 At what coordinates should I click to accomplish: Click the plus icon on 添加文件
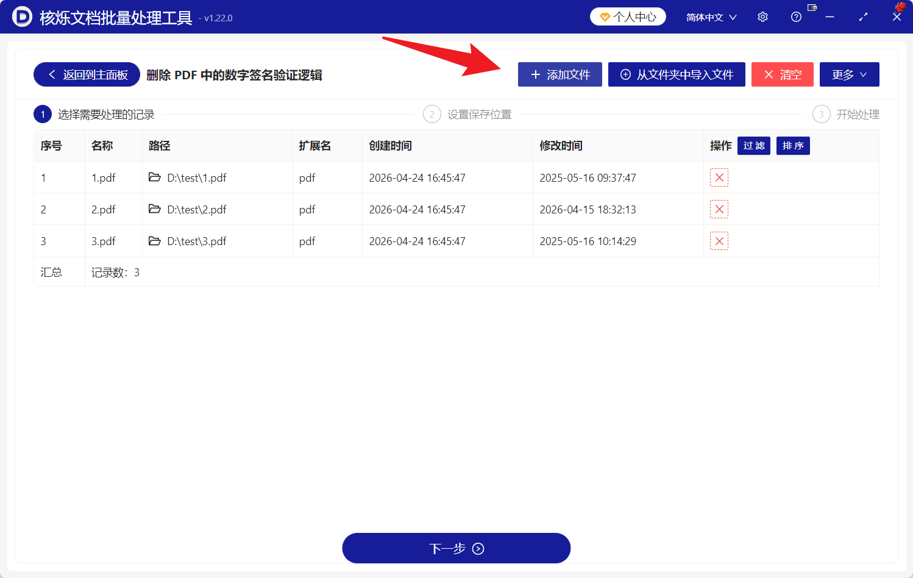pyautogui.click(x=536, y=74)
